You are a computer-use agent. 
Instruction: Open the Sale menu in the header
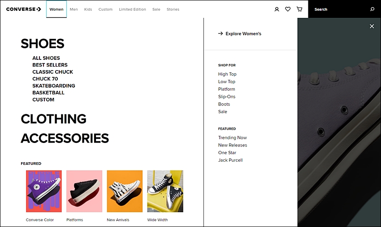pos(156,9)
